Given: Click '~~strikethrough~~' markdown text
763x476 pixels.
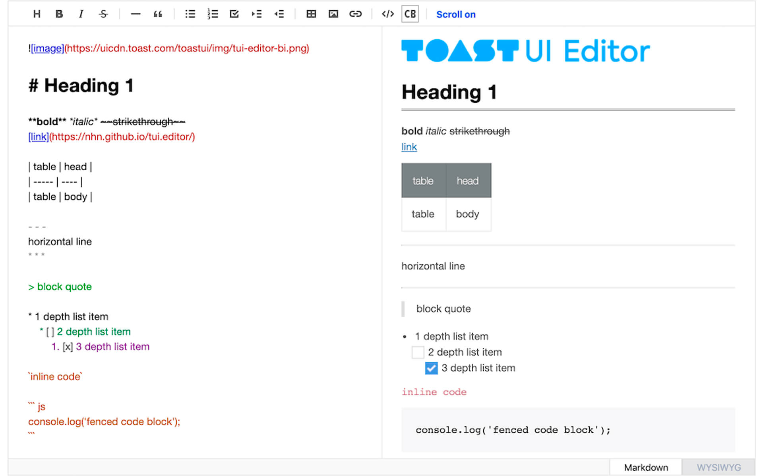Looking at the screenshot, I should [x=143, y=121].
